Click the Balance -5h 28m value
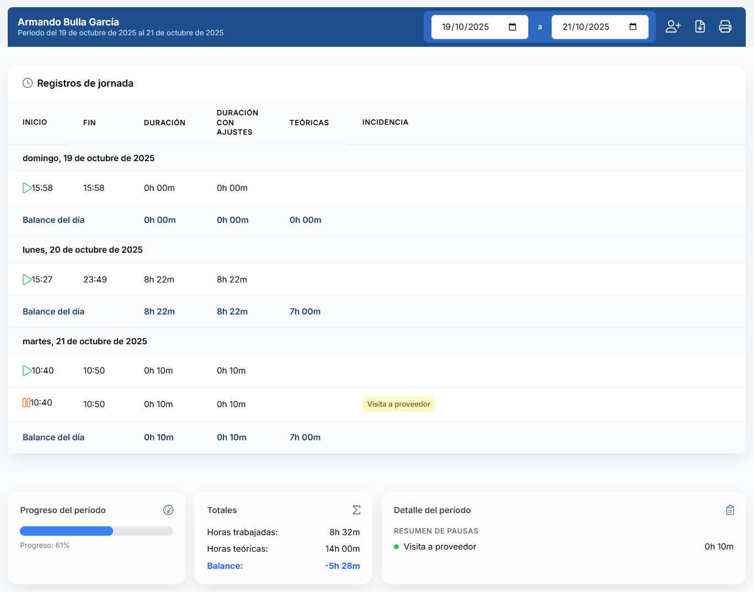This screenshot has width=754, height=592. (x=342, y=566)
